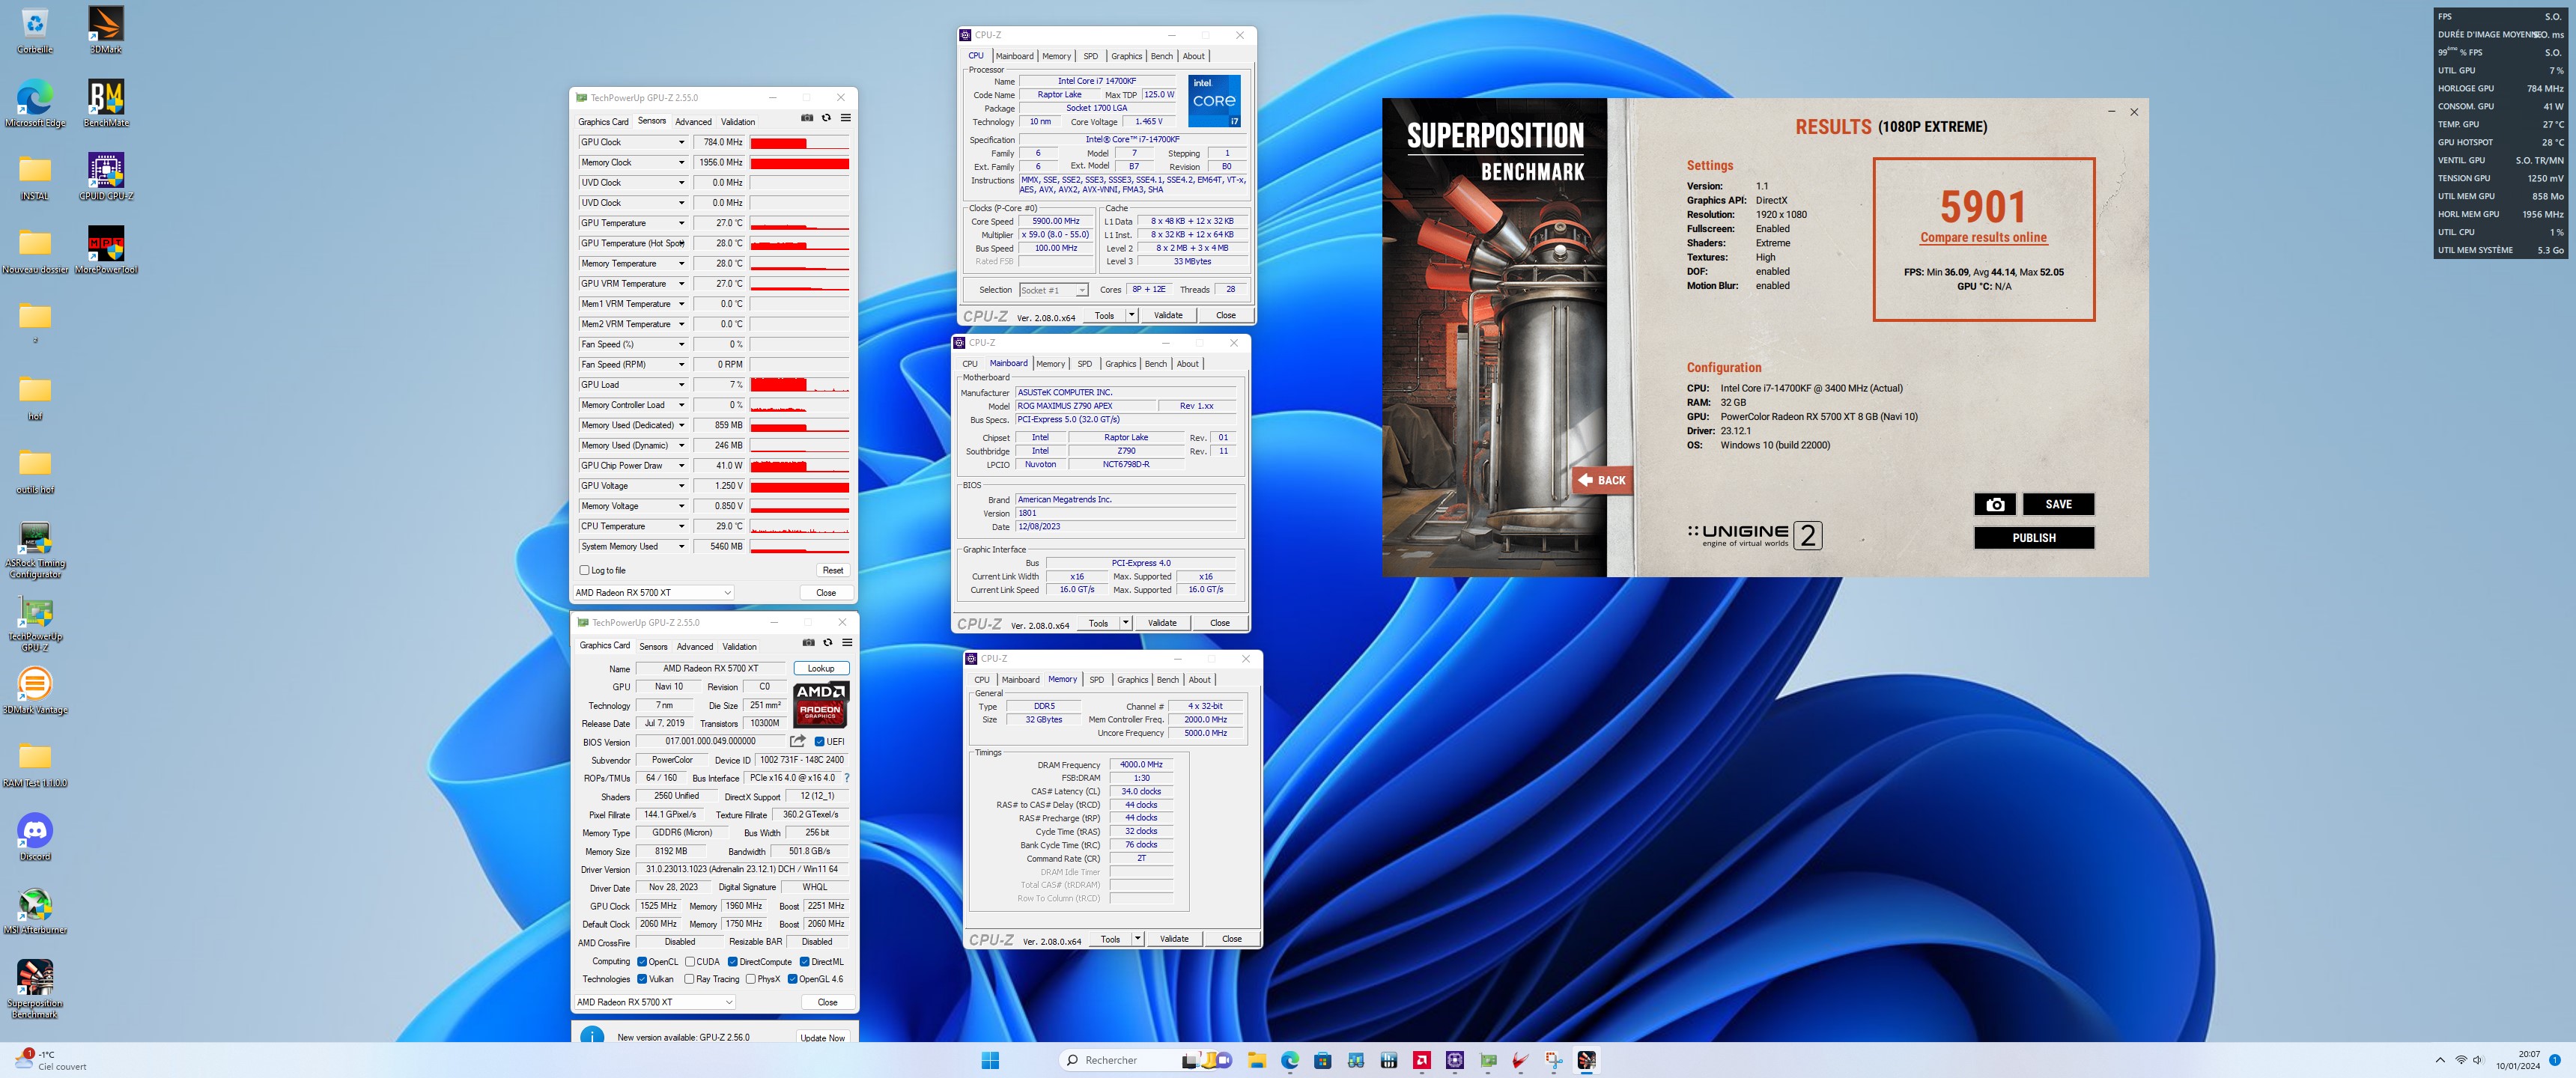Open Tools dropdown arrow in CPU-Z Memory window

[1137, 939]
